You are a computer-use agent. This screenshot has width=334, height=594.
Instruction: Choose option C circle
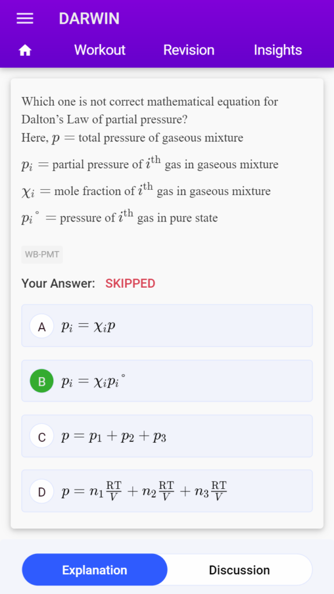(x=42, y=436)
